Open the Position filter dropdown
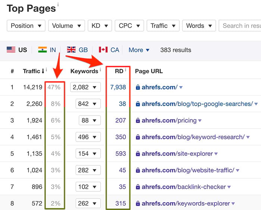The image size is (261, 210). (26, 26)
